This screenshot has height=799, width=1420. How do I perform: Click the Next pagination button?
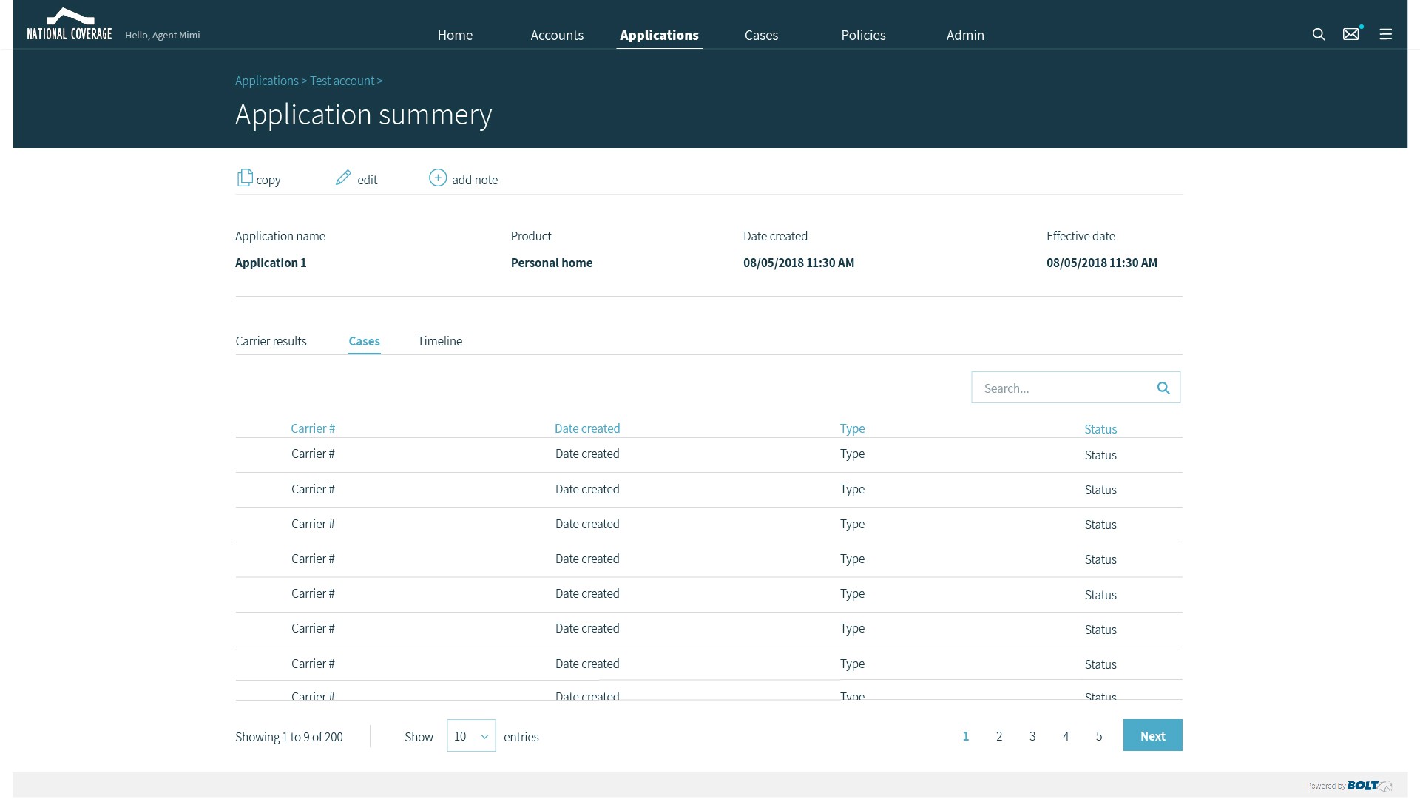[1152, 735]
